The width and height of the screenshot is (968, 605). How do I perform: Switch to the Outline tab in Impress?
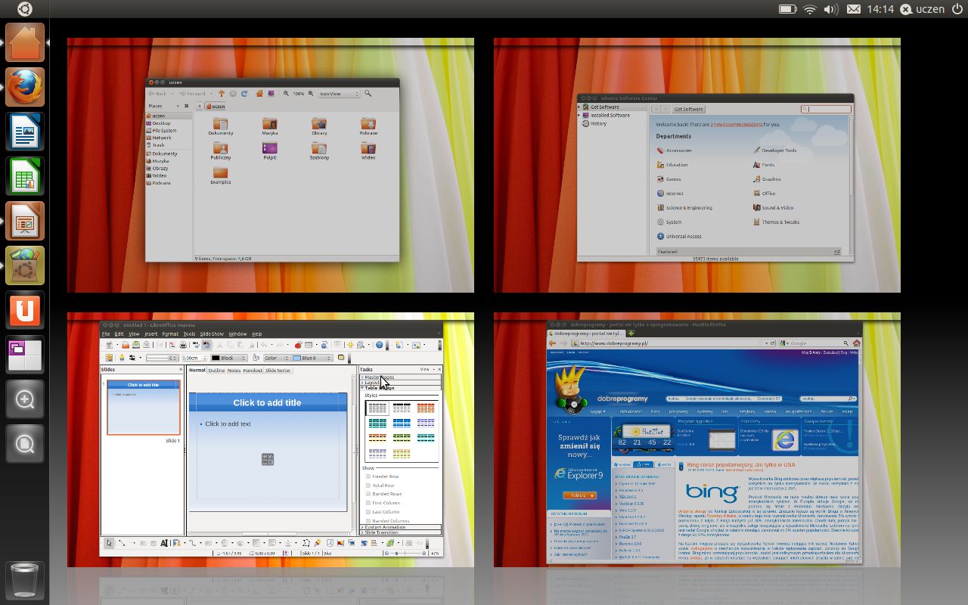coord(217,370)
